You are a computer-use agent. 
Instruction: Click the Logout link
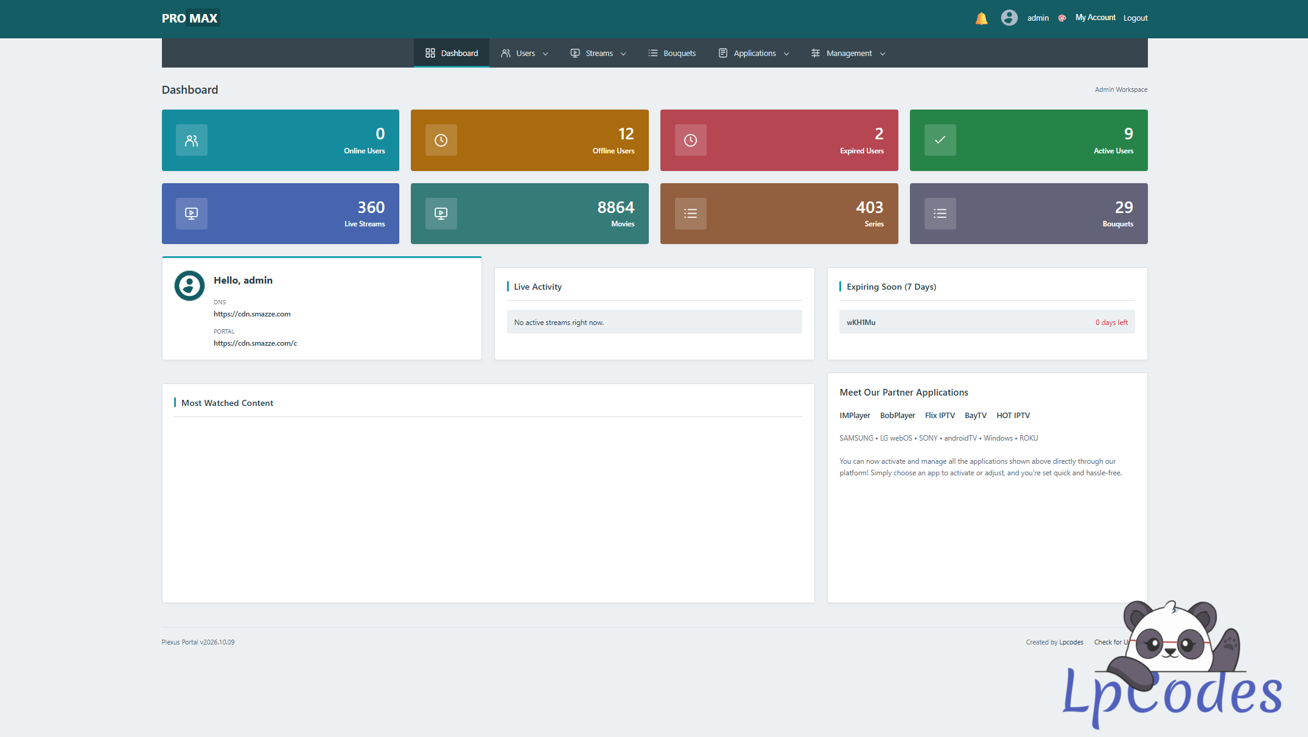pos(1136,18)
